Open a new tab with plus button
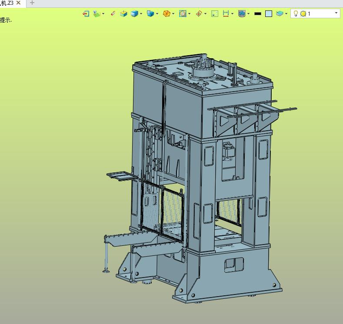Image resolution: width=343 pixels, height=324 pixels. 32,3
